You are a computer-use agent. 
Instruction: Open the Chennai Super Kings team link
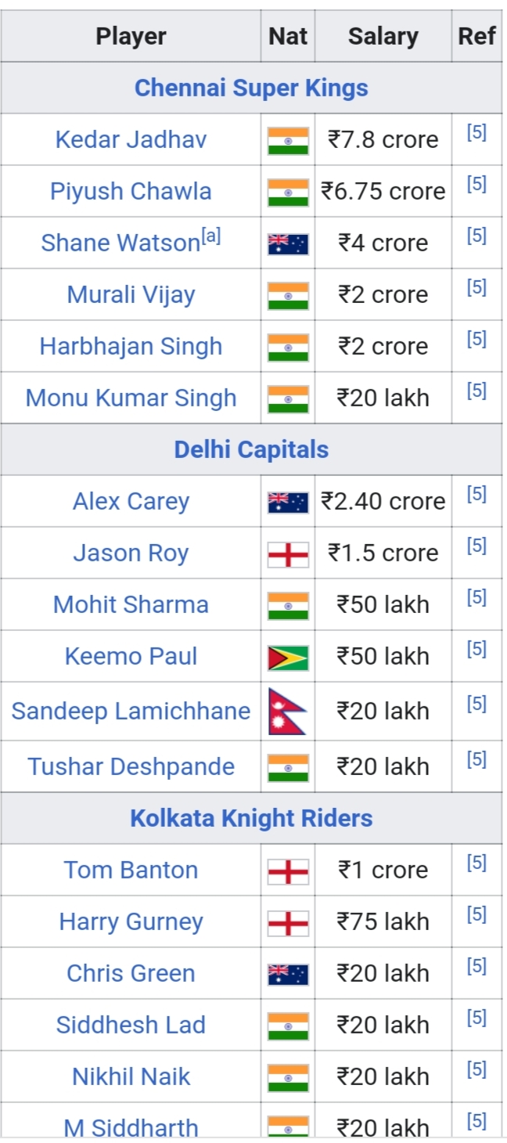click(x=251, y=88)
